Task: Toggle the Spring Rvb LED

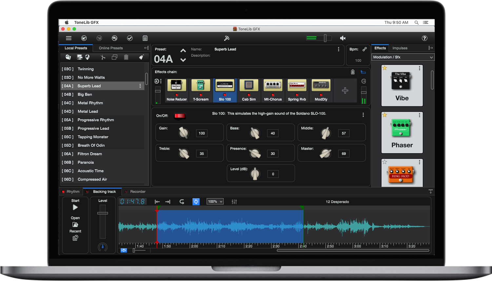Action: pos(297,95)
